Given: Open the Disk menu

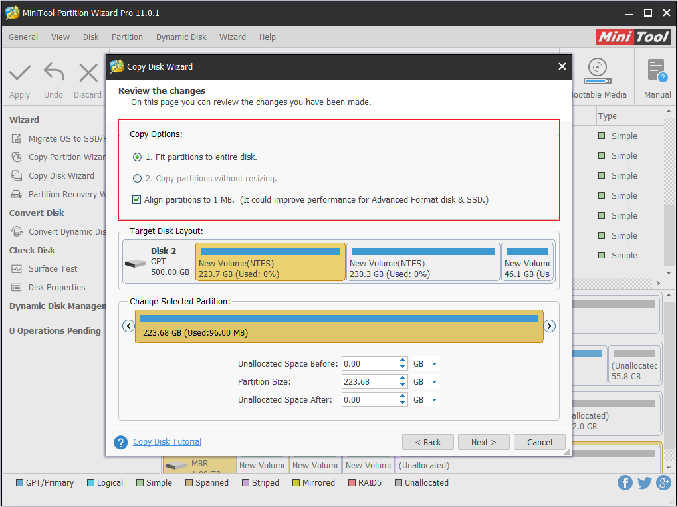Looking at the screenshot, I should coord(91,37).
